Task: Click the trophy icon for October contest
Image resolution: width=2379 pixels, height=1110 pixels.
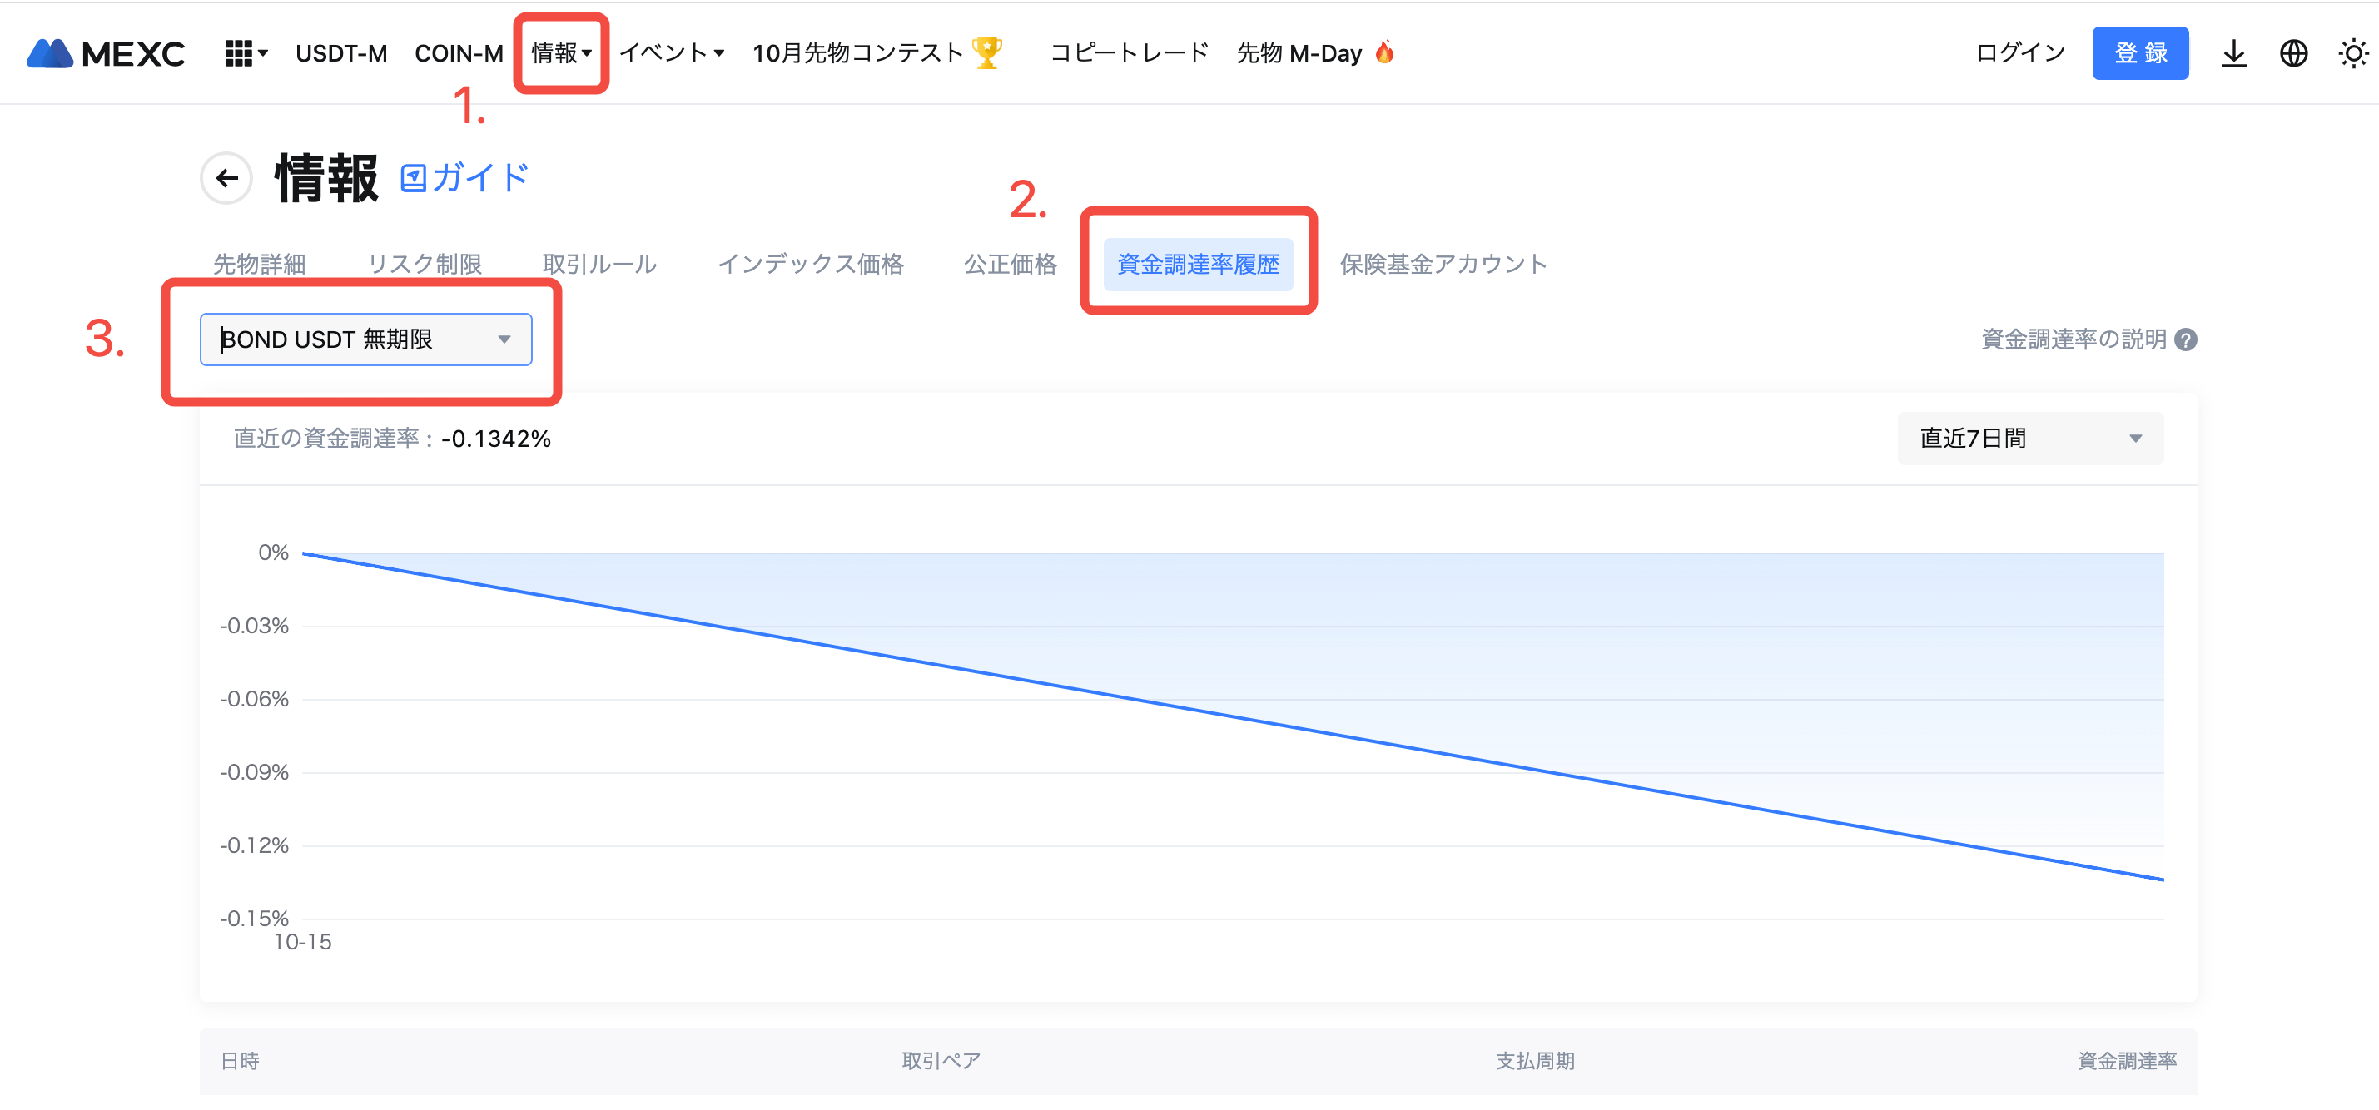Action: (987, 52)
